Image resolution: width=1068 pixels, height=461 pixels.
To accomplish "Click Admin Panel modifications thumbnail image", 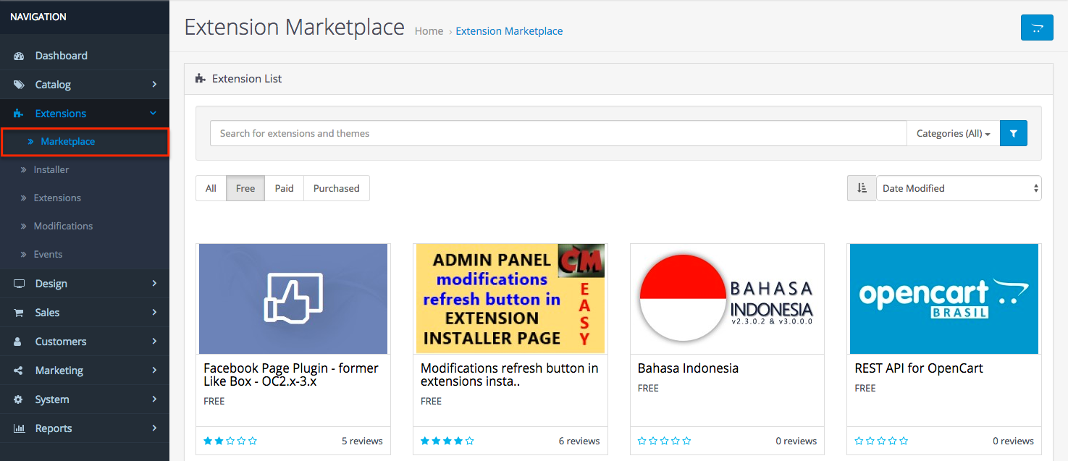I will [x=510, y=299].
